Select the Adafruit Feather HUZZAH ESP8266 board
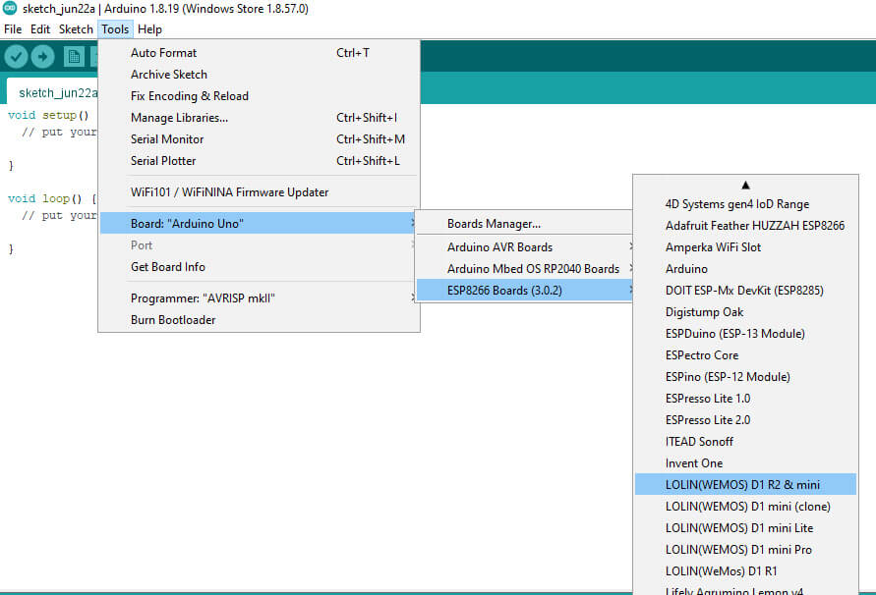876x595 pixels. pyautogui.click(x=754, y=226)
